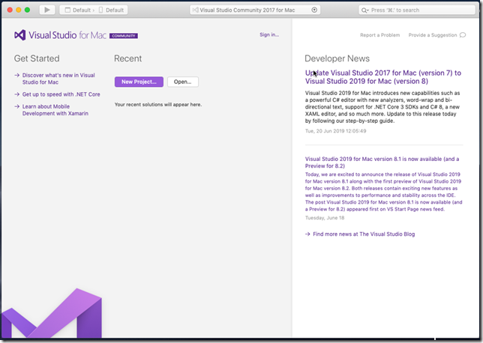
Task: Click the New Project... button
Action: pyautogui.click(x=139, y=82)
